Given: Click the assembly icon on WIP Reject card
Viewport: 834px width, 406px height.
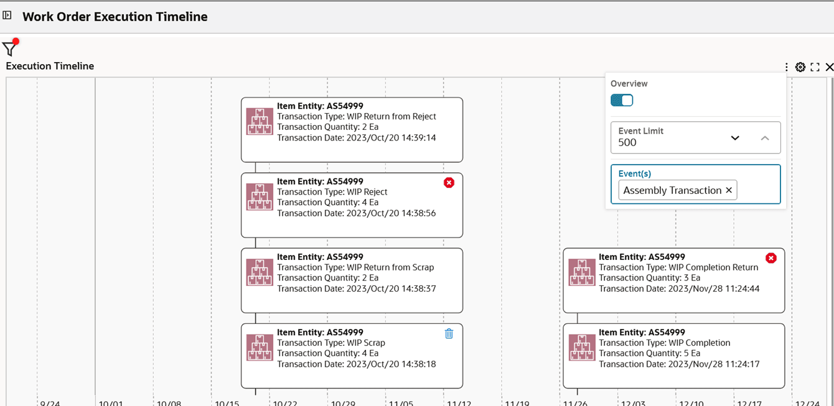Looking at the screenshot, I should click(260, 196).
